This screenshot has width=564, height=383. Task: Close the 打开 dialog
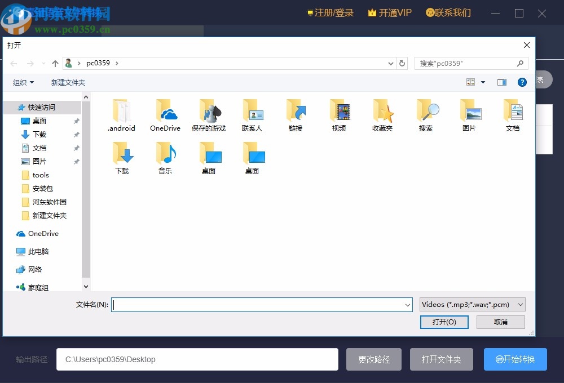click(527, 45)
